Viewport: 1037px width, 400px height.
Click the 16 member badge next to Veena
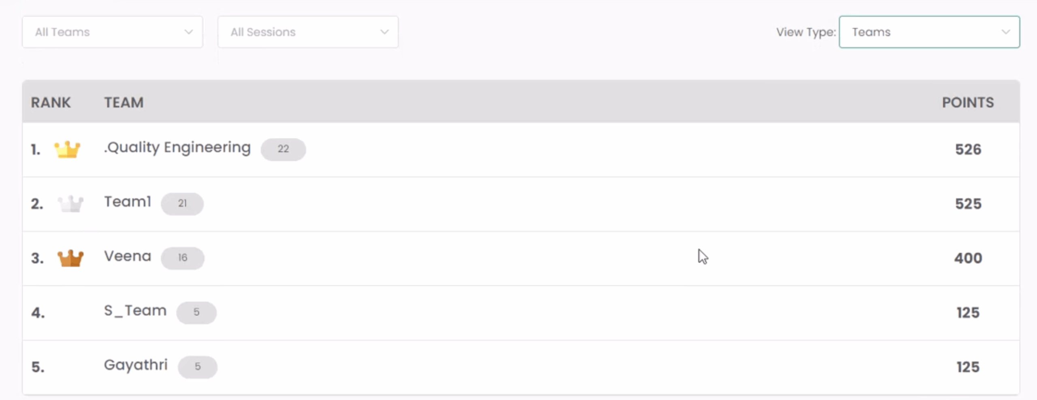183,258
